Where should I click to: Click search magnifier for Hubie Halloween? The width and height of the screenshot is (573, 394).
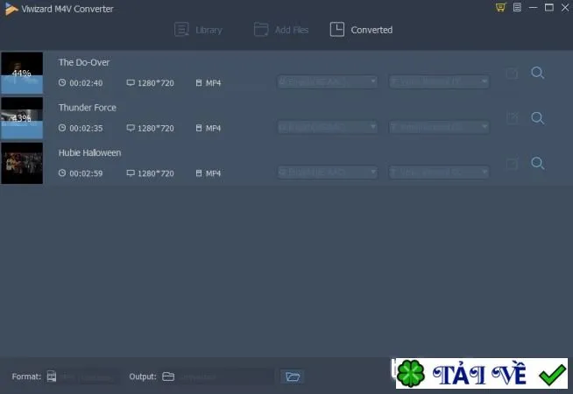click(x=538, y=164)
